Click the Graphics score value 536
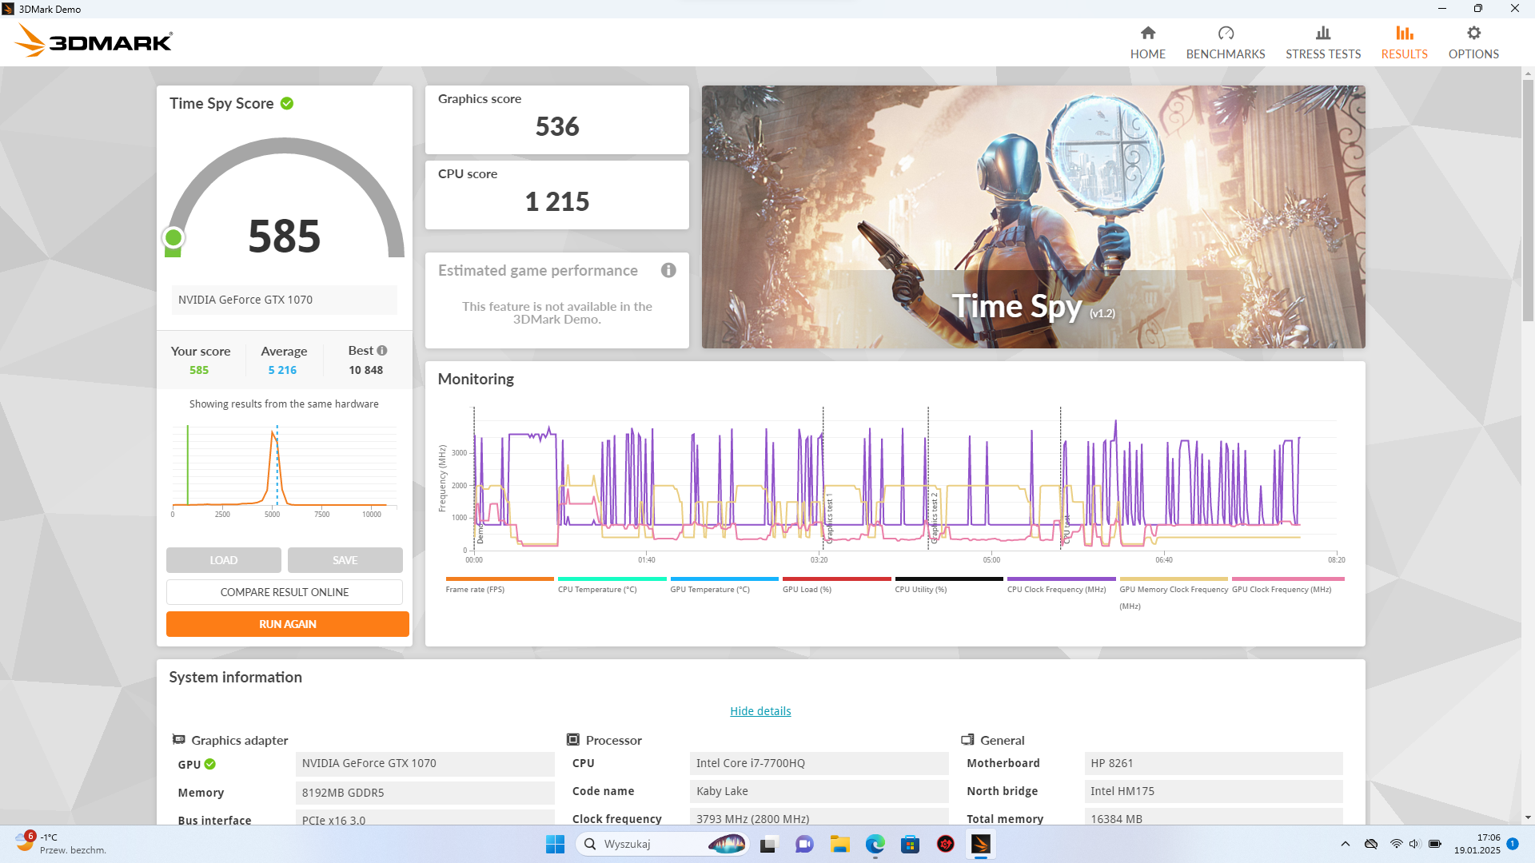1535x863 pixels. click(x=557, y=126)
